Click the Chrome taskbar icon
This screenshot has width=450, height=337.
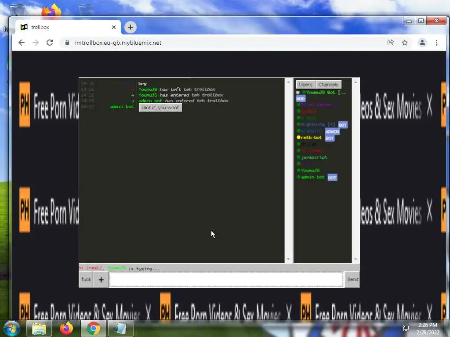pos(93,329)
